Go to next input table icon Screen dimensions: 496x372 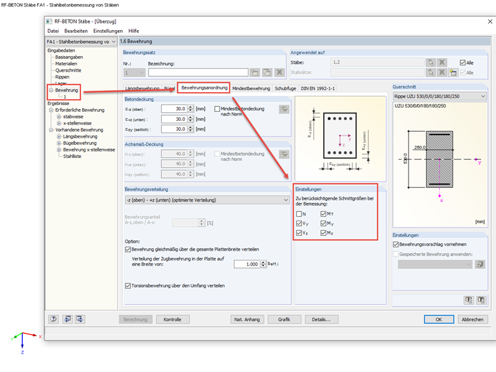click(80, 319)
